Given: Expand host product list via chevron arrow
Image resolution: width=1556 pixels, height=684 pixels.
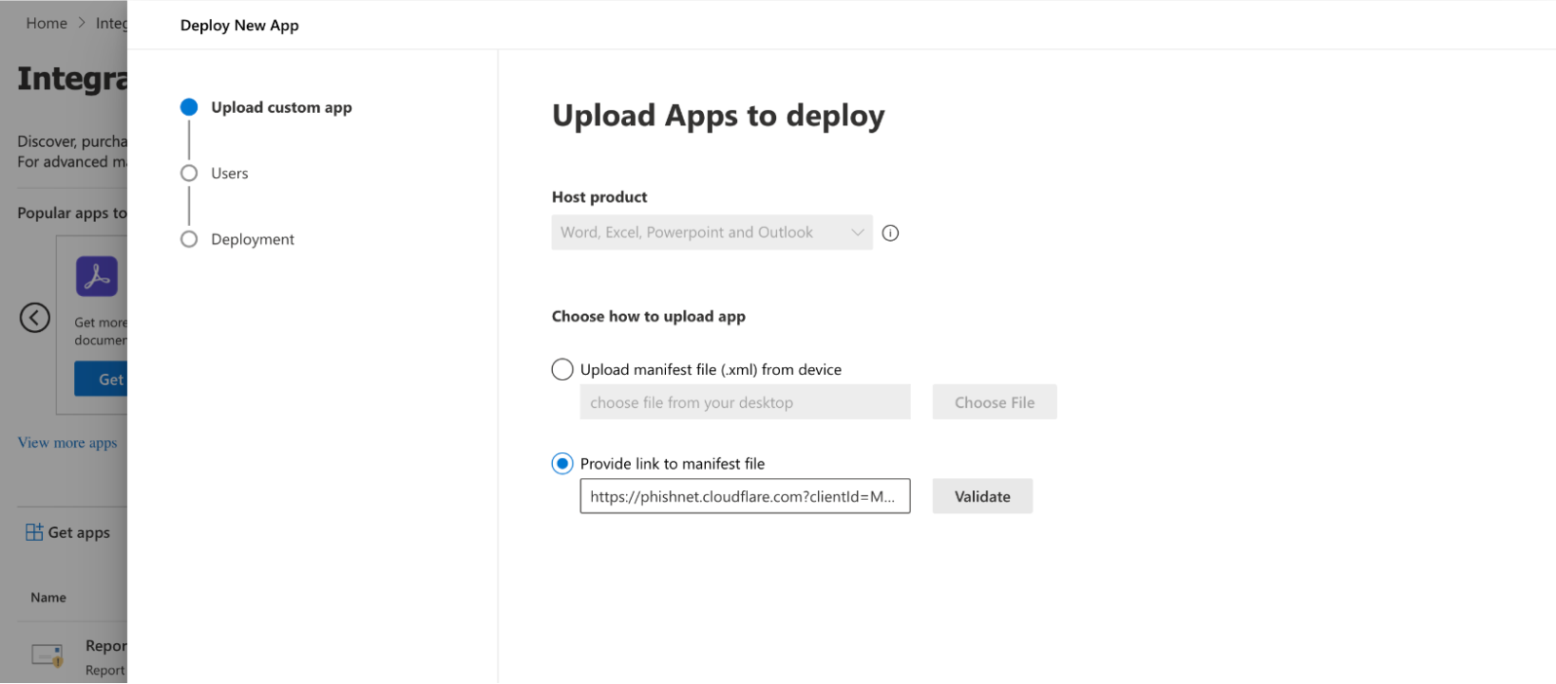Looking at the screenshot, I should pos(857,233).
